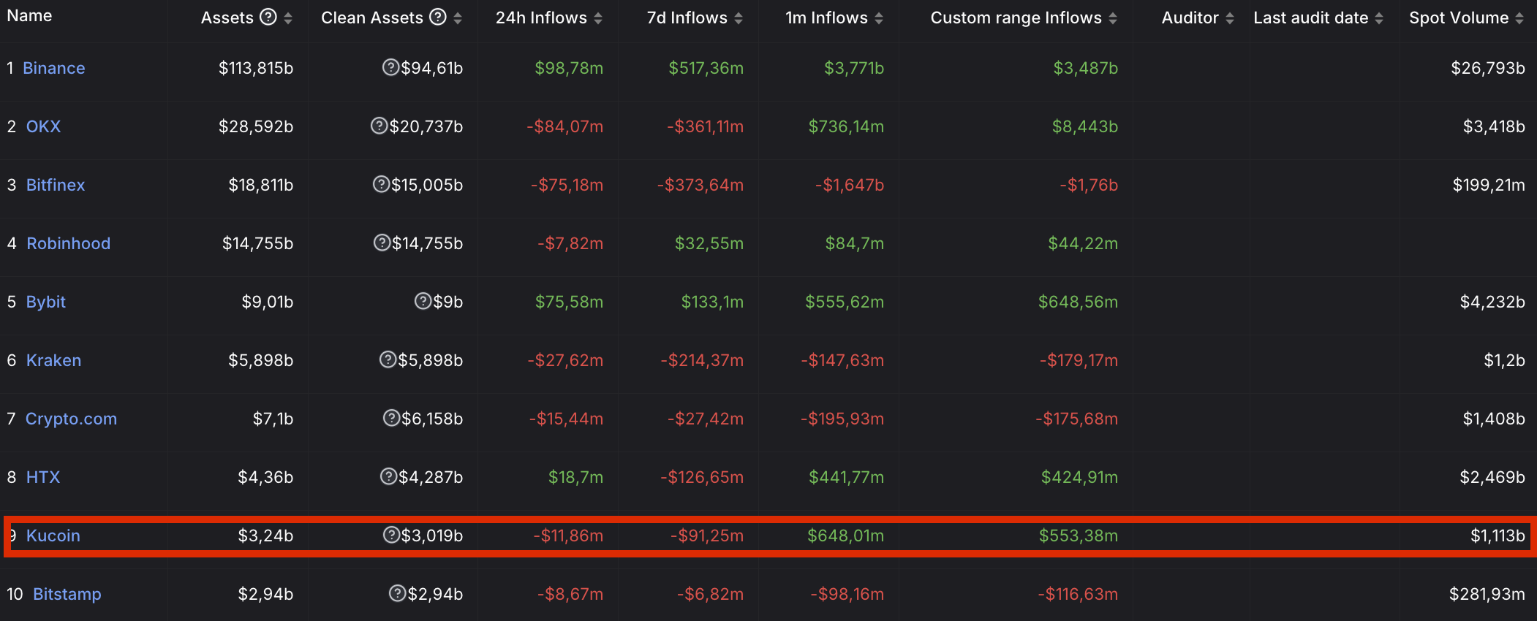Open the Assets column help icon

tap(268, 17)
